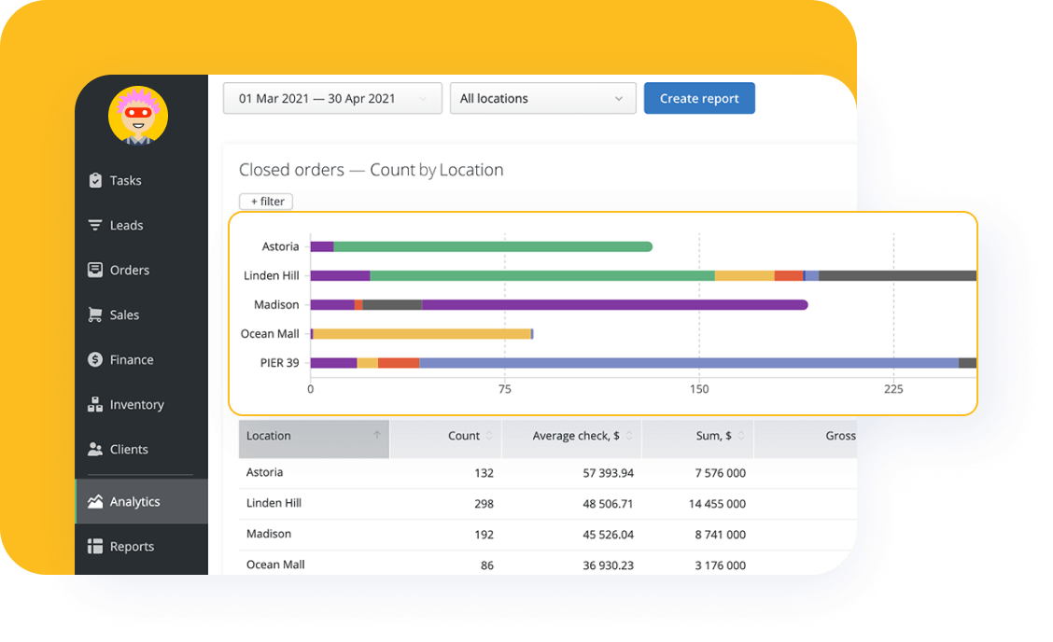This screenshot has height=642, width=1053.
Task: Add a filter with + filter button
Action: coord(266,202)
